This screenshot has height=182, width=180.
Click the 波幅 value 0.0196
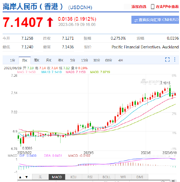pyautogui.click(x=173, y=38)
